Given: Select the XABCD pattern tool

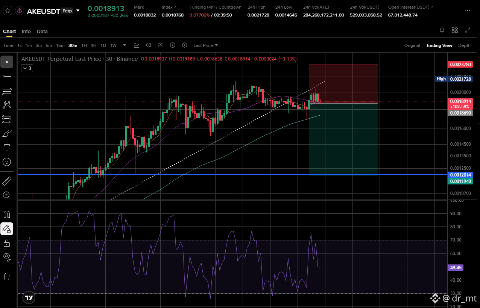Looking at the screenshot, I should coord(7,104).
